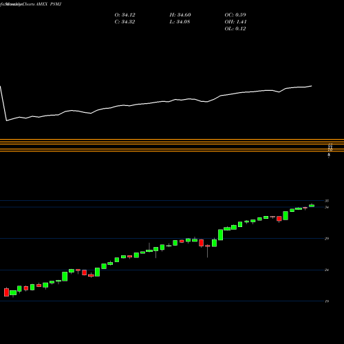Select the OC: 0.59 reading
Screen dimensions: 344x344
[x=235, y=15]
